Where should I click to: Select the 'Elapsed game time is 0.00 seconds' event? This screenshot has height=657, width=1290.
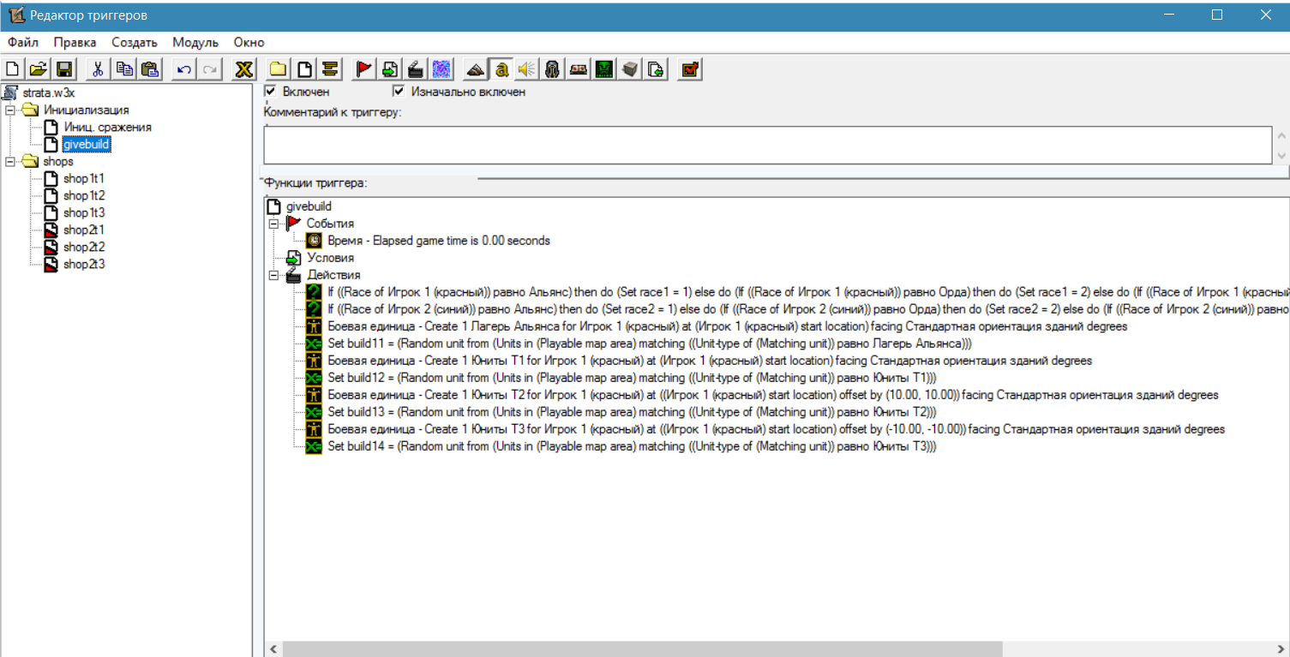coord(439,241)
